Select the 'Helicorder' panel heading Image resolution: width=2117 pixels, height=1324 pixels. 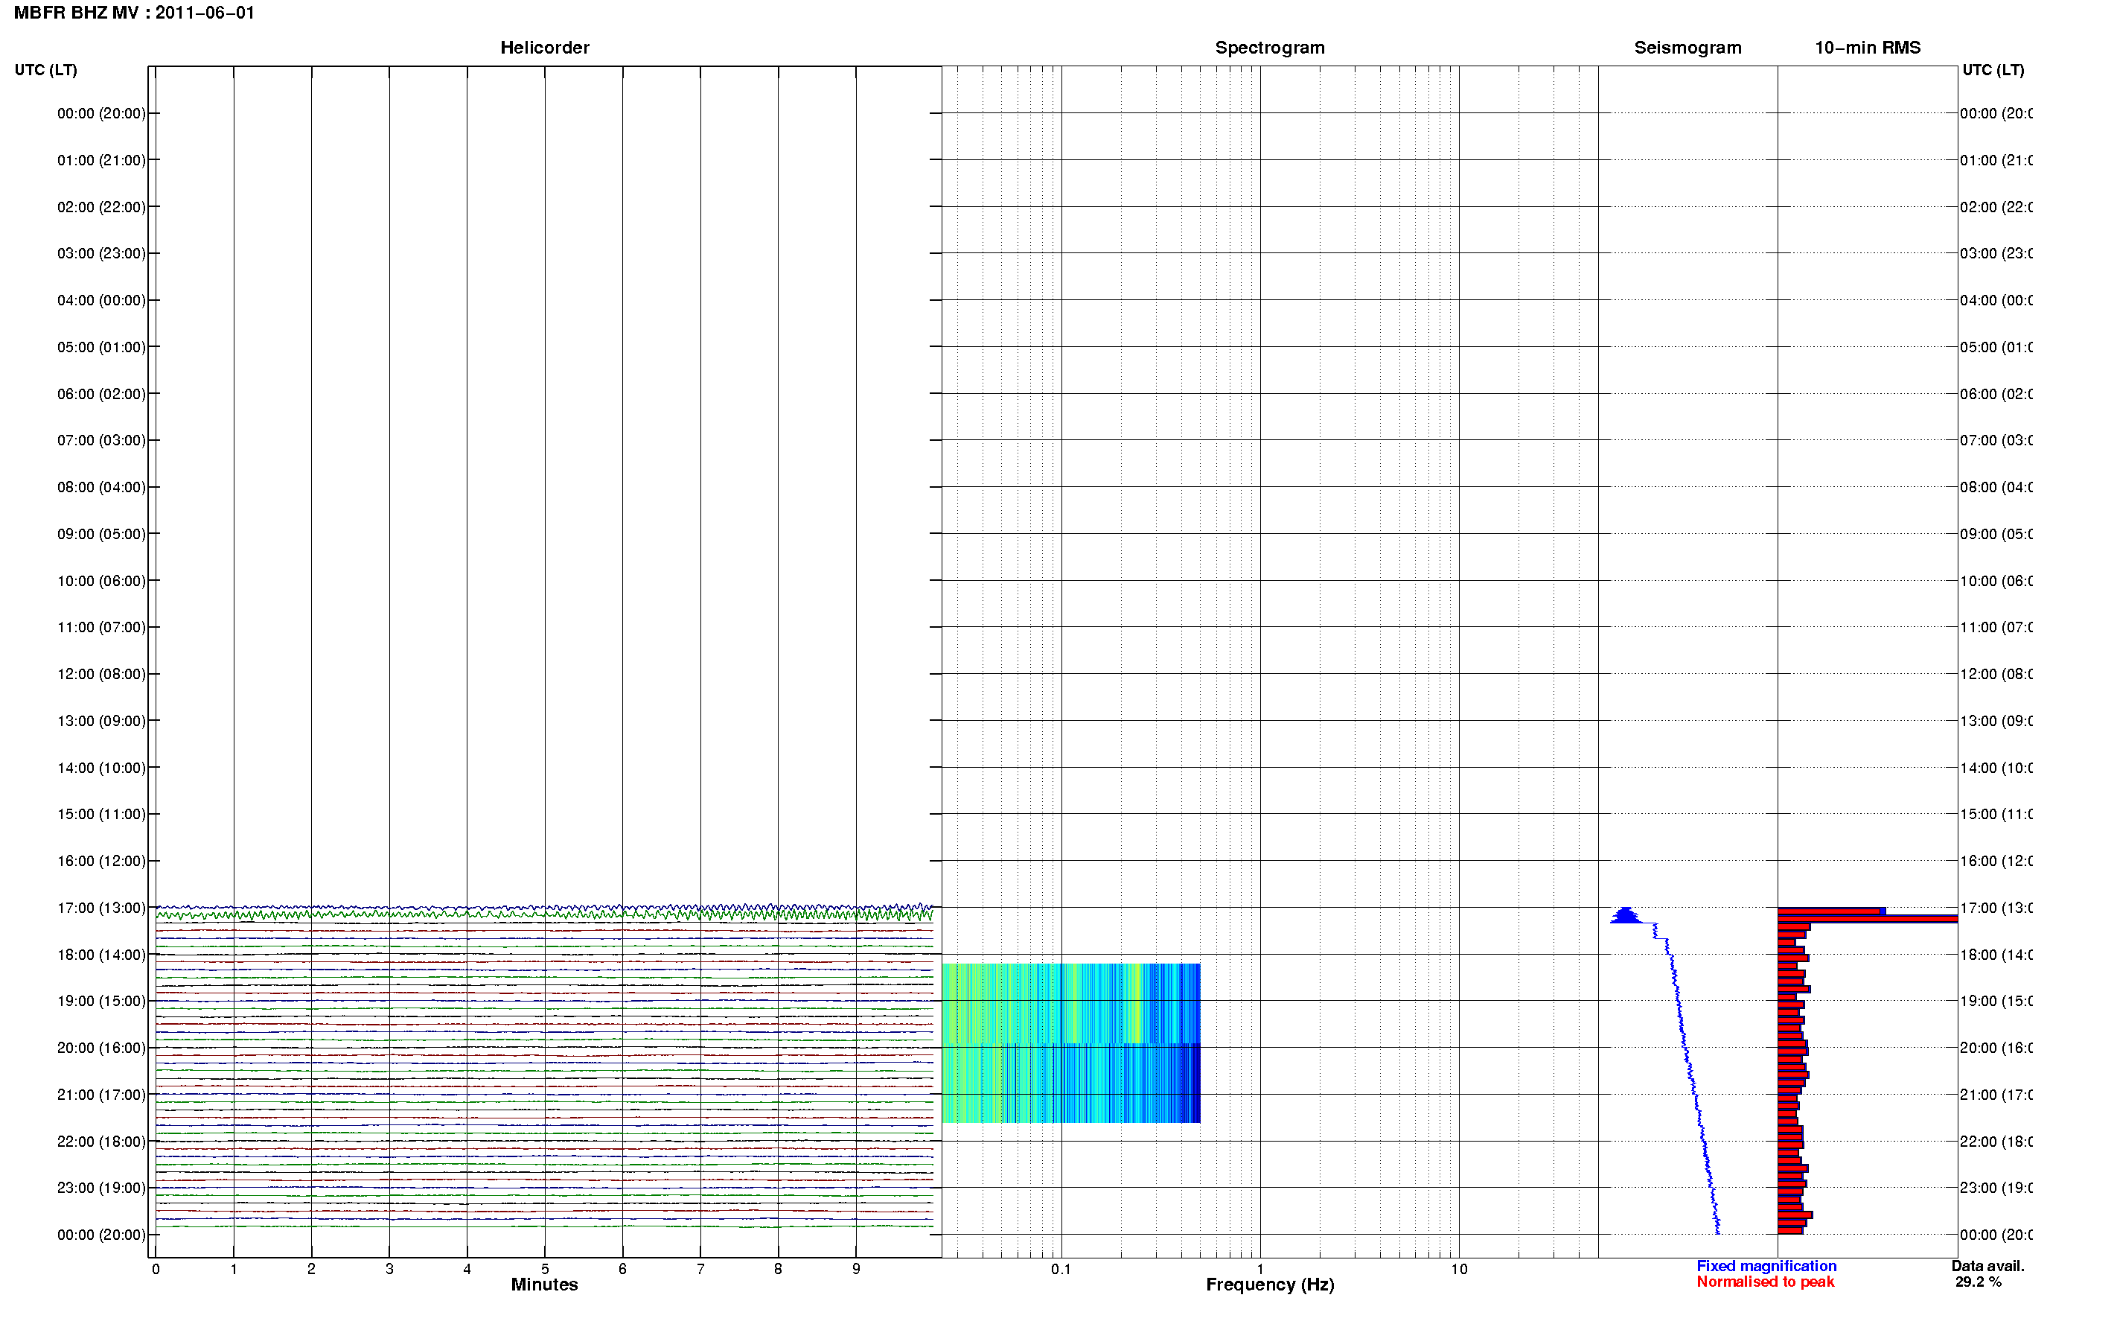(544, 48)
